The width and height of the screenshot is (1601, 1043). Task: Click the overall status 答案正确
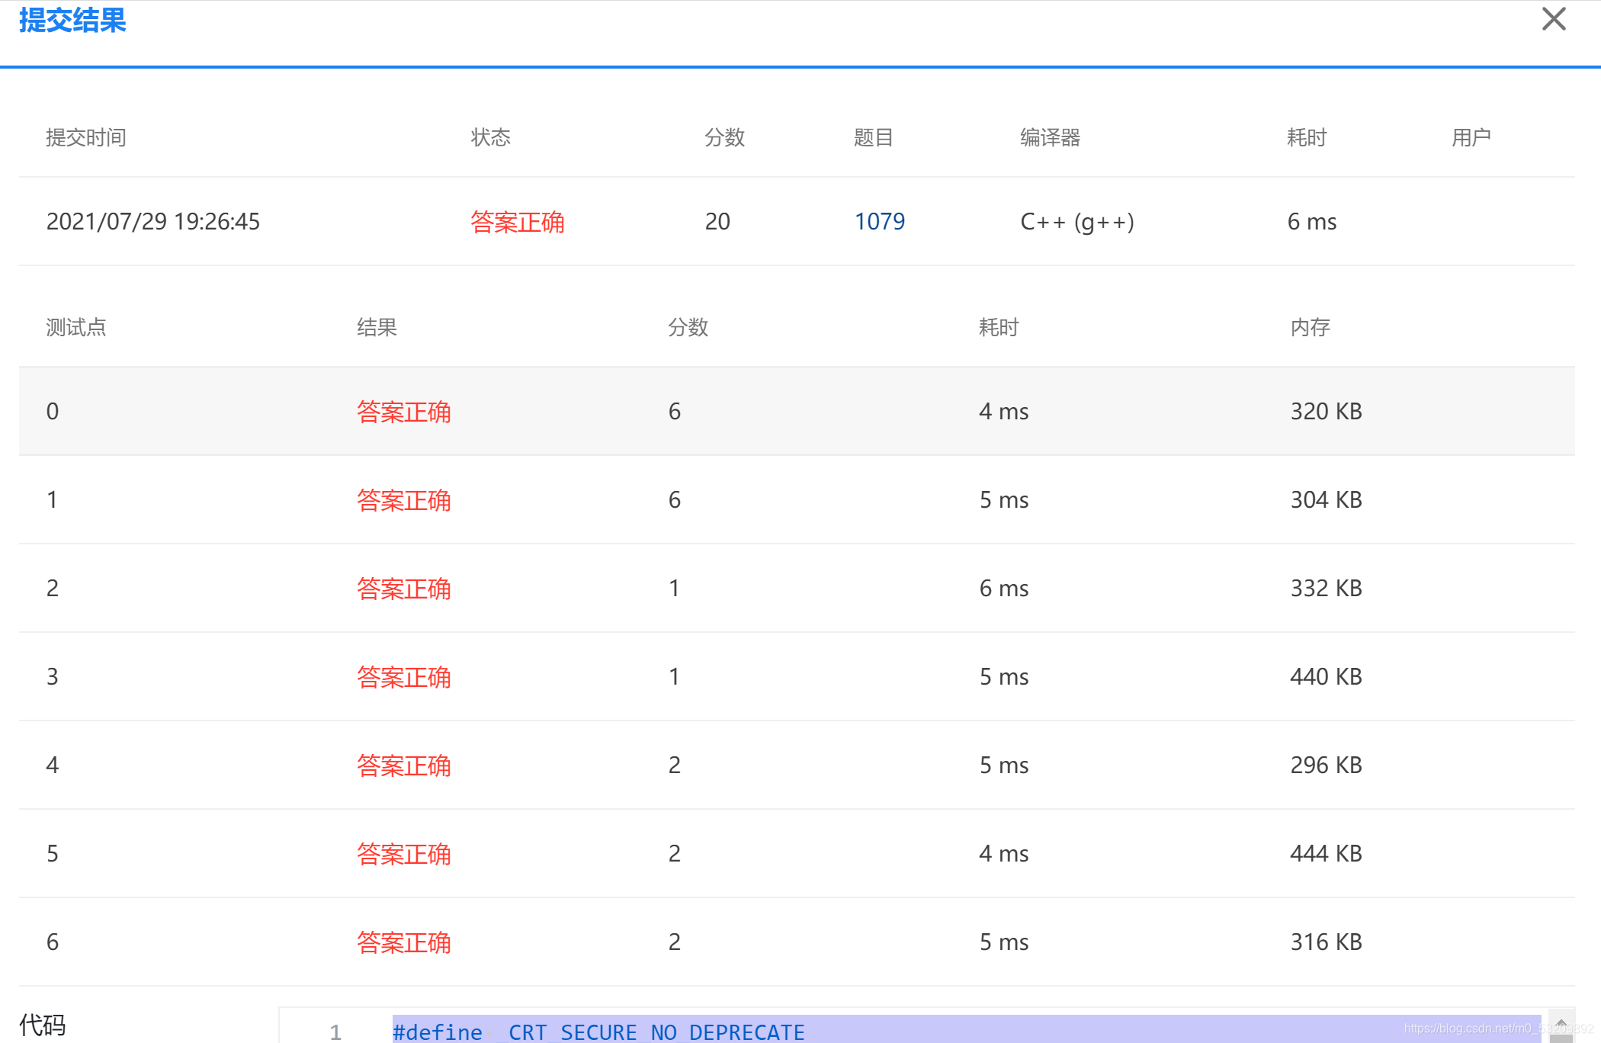(x=517, y=222)
